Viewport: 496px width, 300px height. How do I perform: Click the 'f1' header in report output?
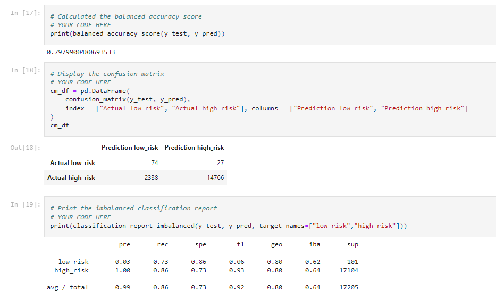(240, 244)
